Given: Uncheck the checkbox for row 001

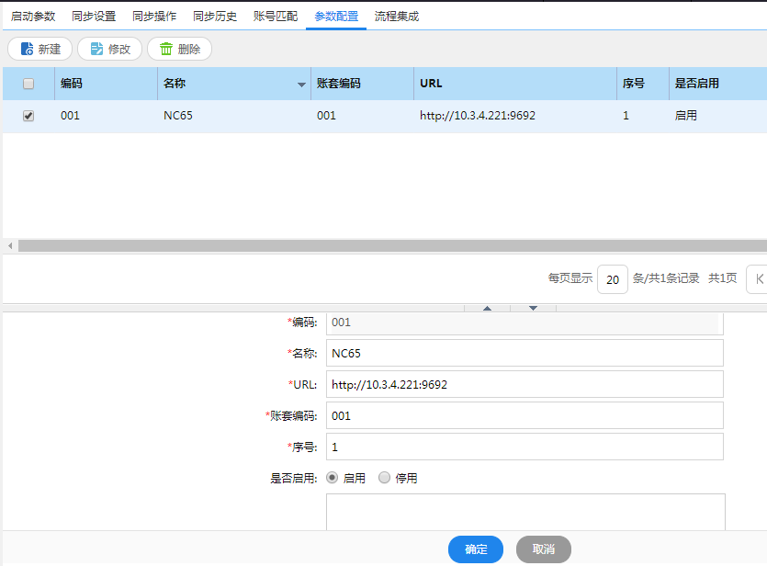Looking at the screenshot, I should coord(28,116).
